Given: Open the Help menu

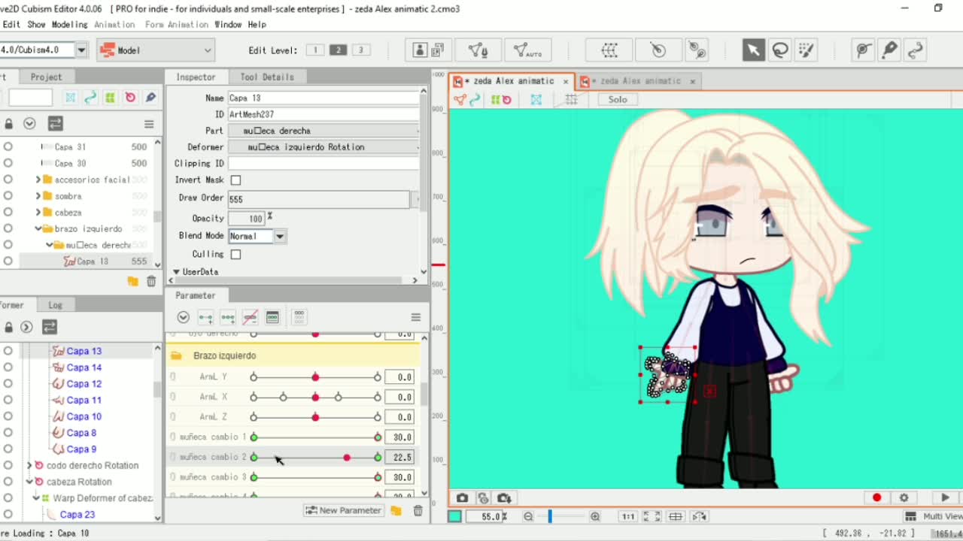Looking at the screenshot, I should (x=257, y=25).
